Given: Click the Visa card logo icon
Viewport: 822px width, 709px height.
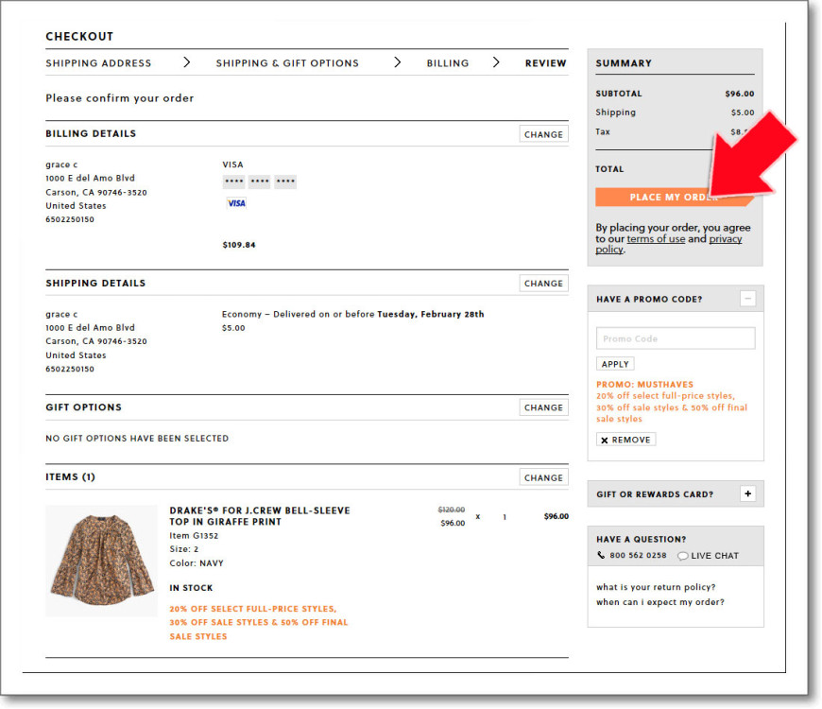Looking at the screenshot, I should pos(236,203).
